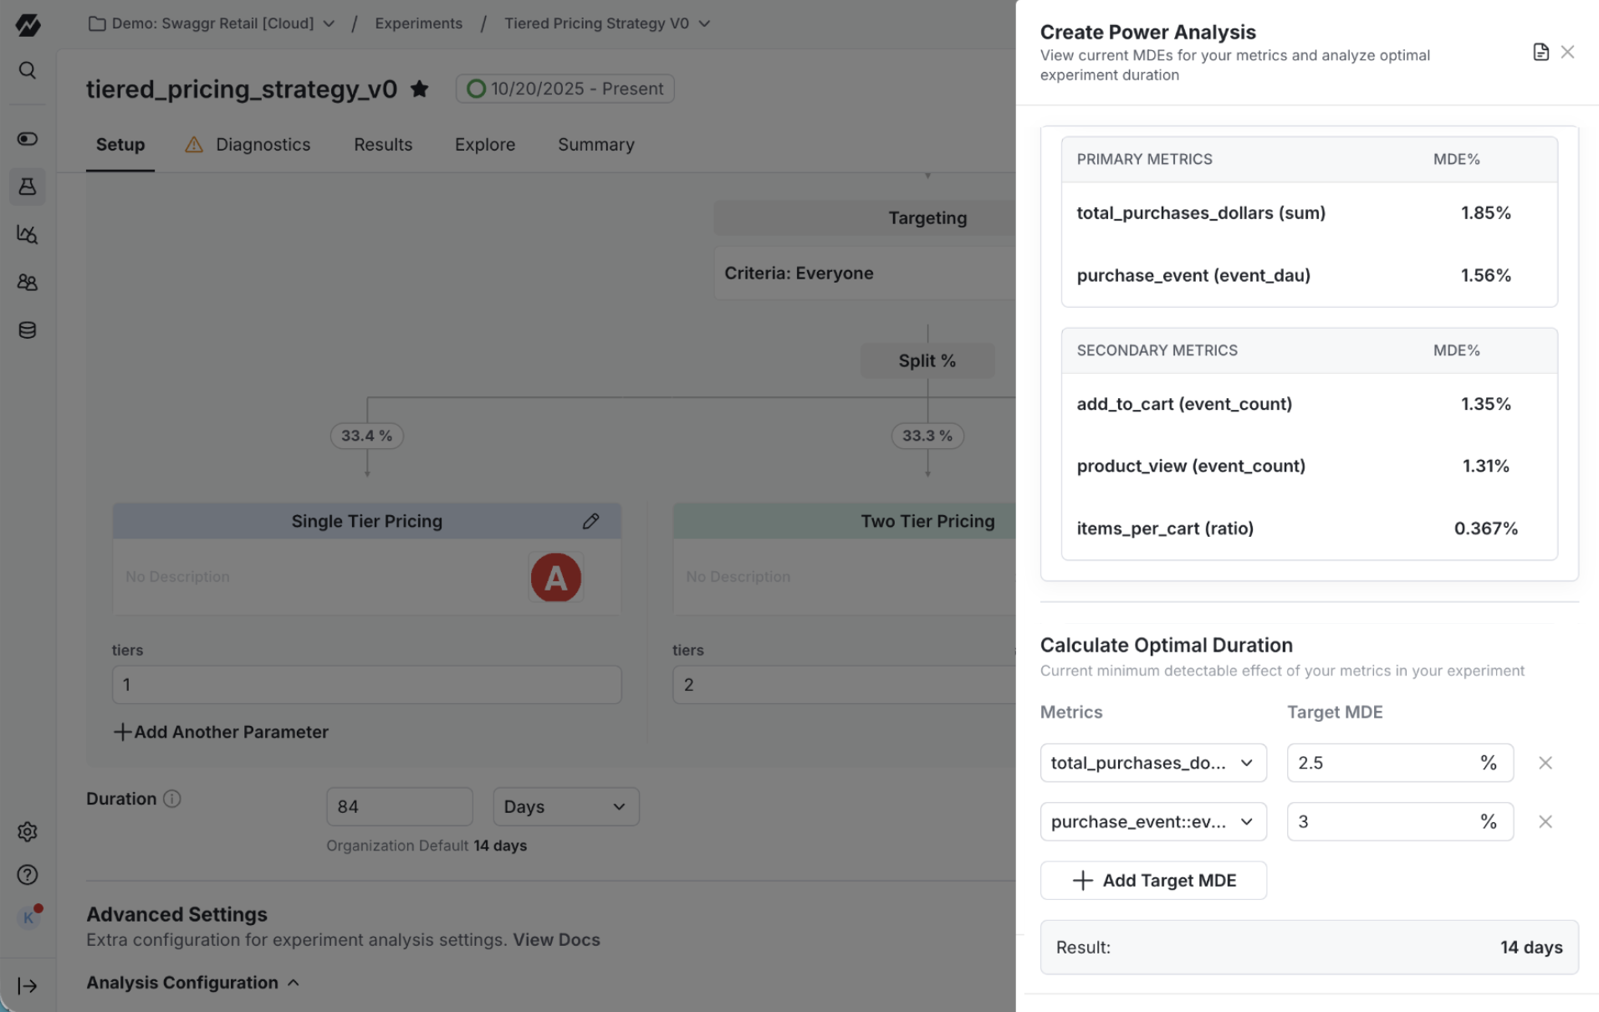The width and height of the screenshot is (1599, 1012).
Task: Edit the Single Tier Pricing group name
Action: [x=591, y=521]
